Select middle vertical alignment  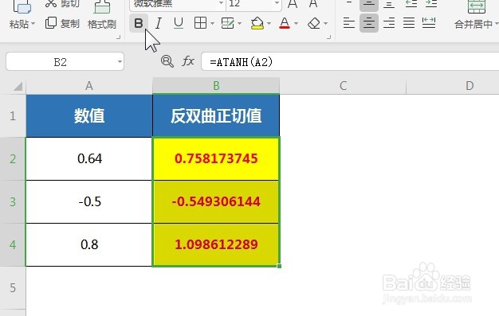click(x=369, y=5)
